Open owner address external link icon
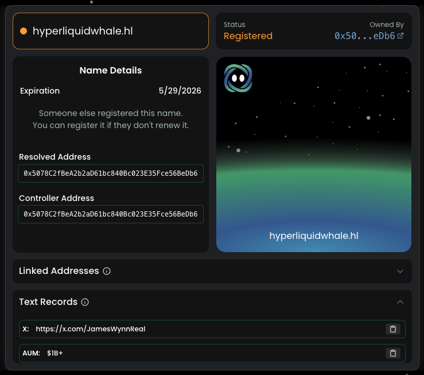The width and height of the screenshot is (424, 375). 400,36
